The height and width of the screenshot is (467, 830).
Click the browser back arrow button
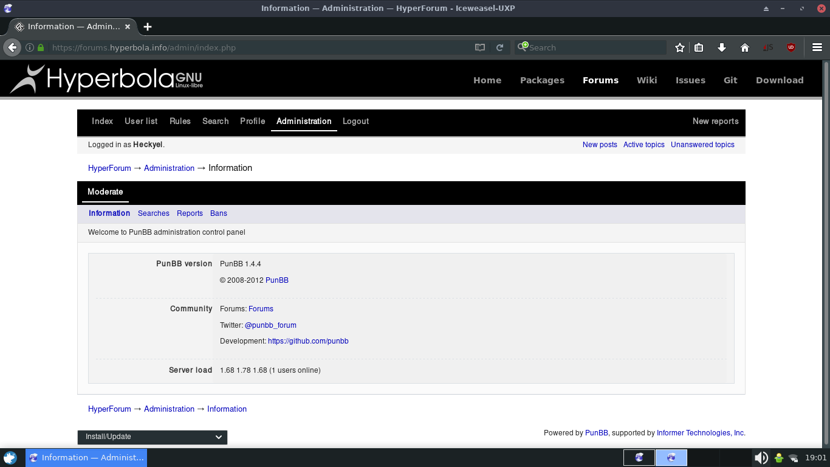click(x=12, y=47)
